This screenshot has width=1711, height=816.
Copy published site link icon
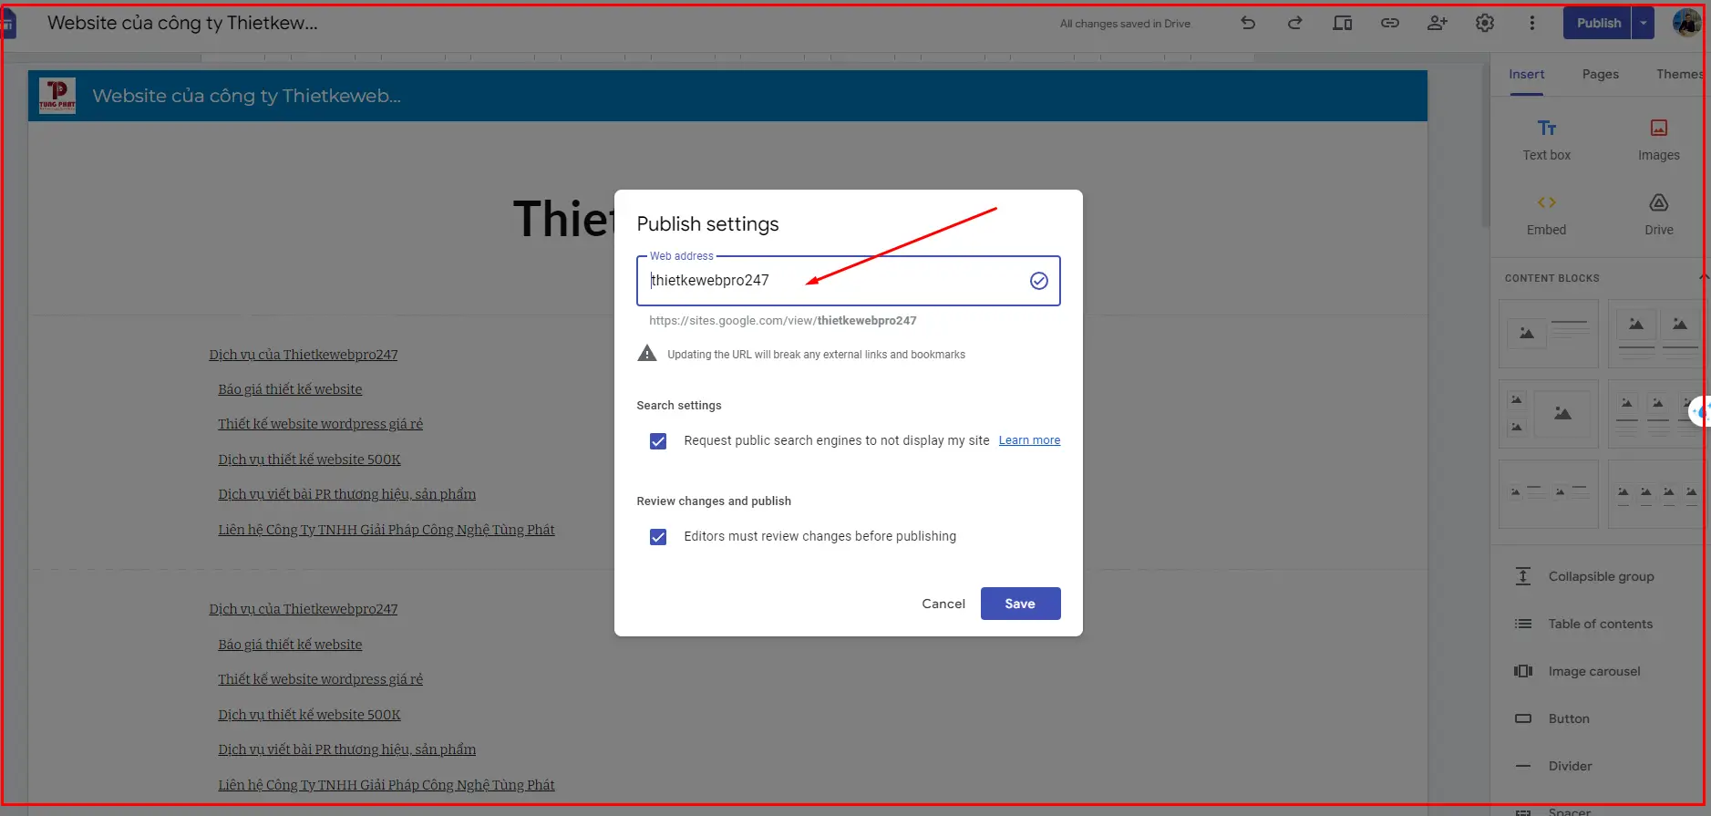[1389, 23]
